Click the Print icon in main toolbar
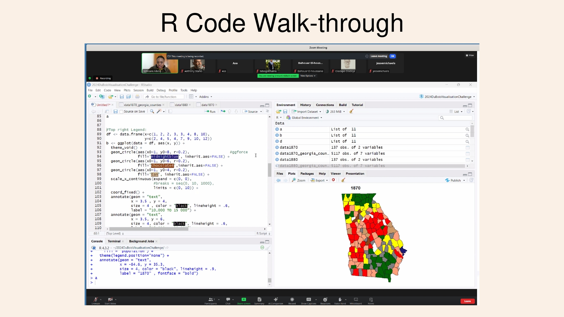The image size is (564, 317). [x=137, y=97]
